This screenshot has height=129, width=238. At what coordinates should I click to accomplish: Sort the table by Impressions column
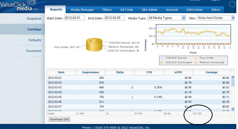click(90, 72)
